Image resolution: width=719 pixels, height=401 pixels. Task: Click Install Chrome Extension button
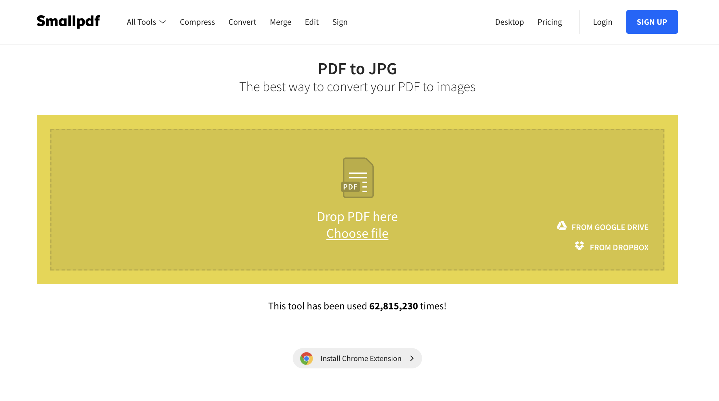click(361, 358)
